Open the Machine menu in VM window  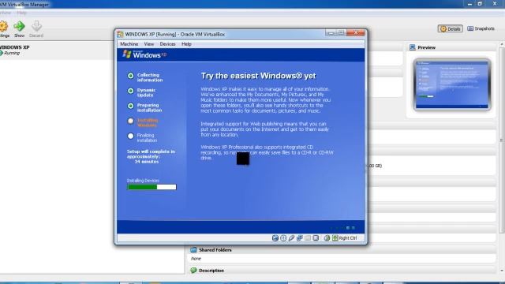pyautogui.click(x=129, y=44)
